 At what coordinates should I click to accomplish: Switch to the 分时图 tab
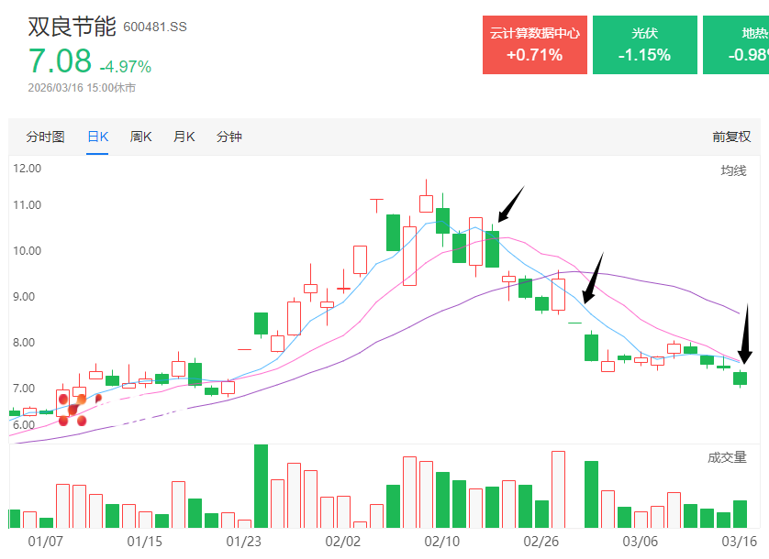point(45,137)
